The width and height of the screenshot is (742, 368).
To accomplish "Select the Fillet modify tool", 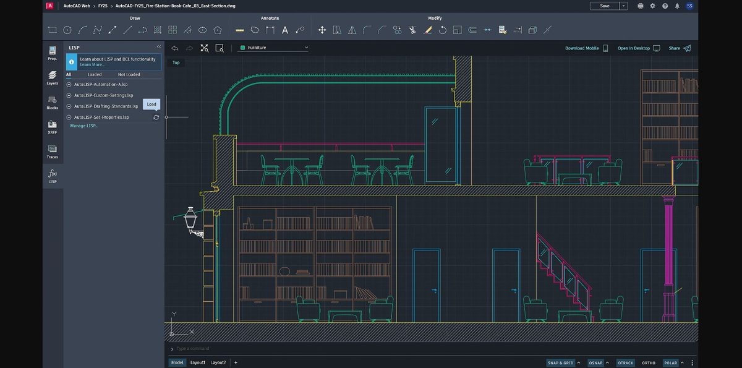I will [x=367, y=30].
